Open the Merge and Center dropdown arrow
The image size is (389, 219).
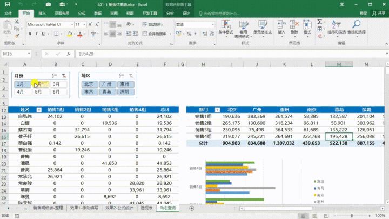click(x=170, y=34)
